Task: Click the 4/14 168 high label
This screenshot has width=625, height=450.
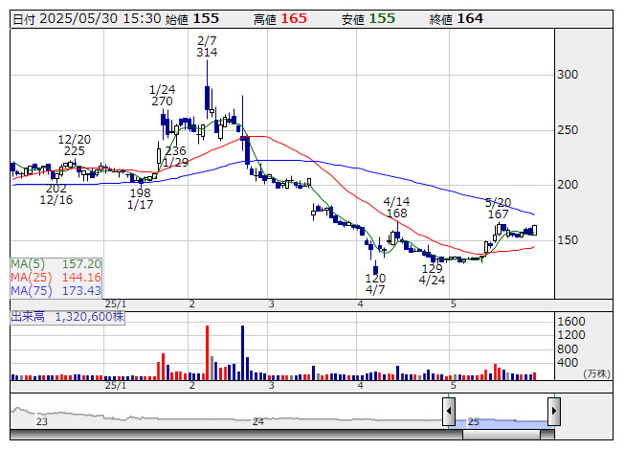Action: coord(396,207)
